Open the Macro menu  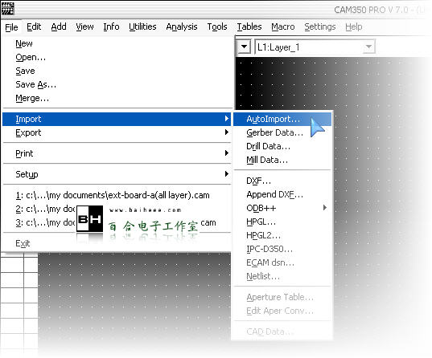click(x=283, y=26)
